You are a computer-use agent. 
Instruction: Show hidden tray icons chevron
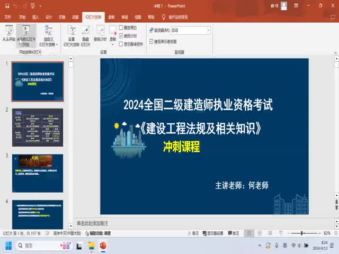[260, 246]
